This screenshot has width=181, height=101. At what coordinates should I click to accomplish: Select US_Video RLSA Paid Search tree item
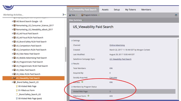(28, 74)
